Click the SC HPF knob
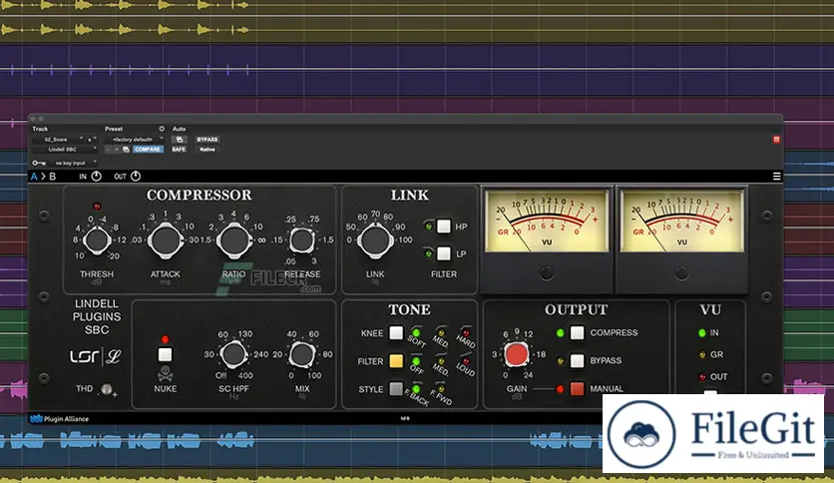Screen dimensions: 834x483 (233, 354)
